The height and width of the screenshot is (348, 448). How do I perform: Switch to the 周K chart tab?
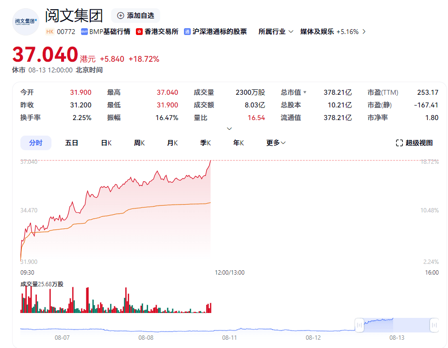coord(139,143)
